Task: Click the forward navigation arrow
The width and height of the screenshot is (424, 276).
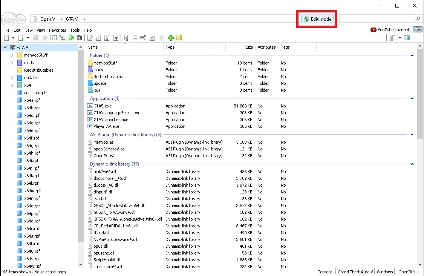Action: 21,19
